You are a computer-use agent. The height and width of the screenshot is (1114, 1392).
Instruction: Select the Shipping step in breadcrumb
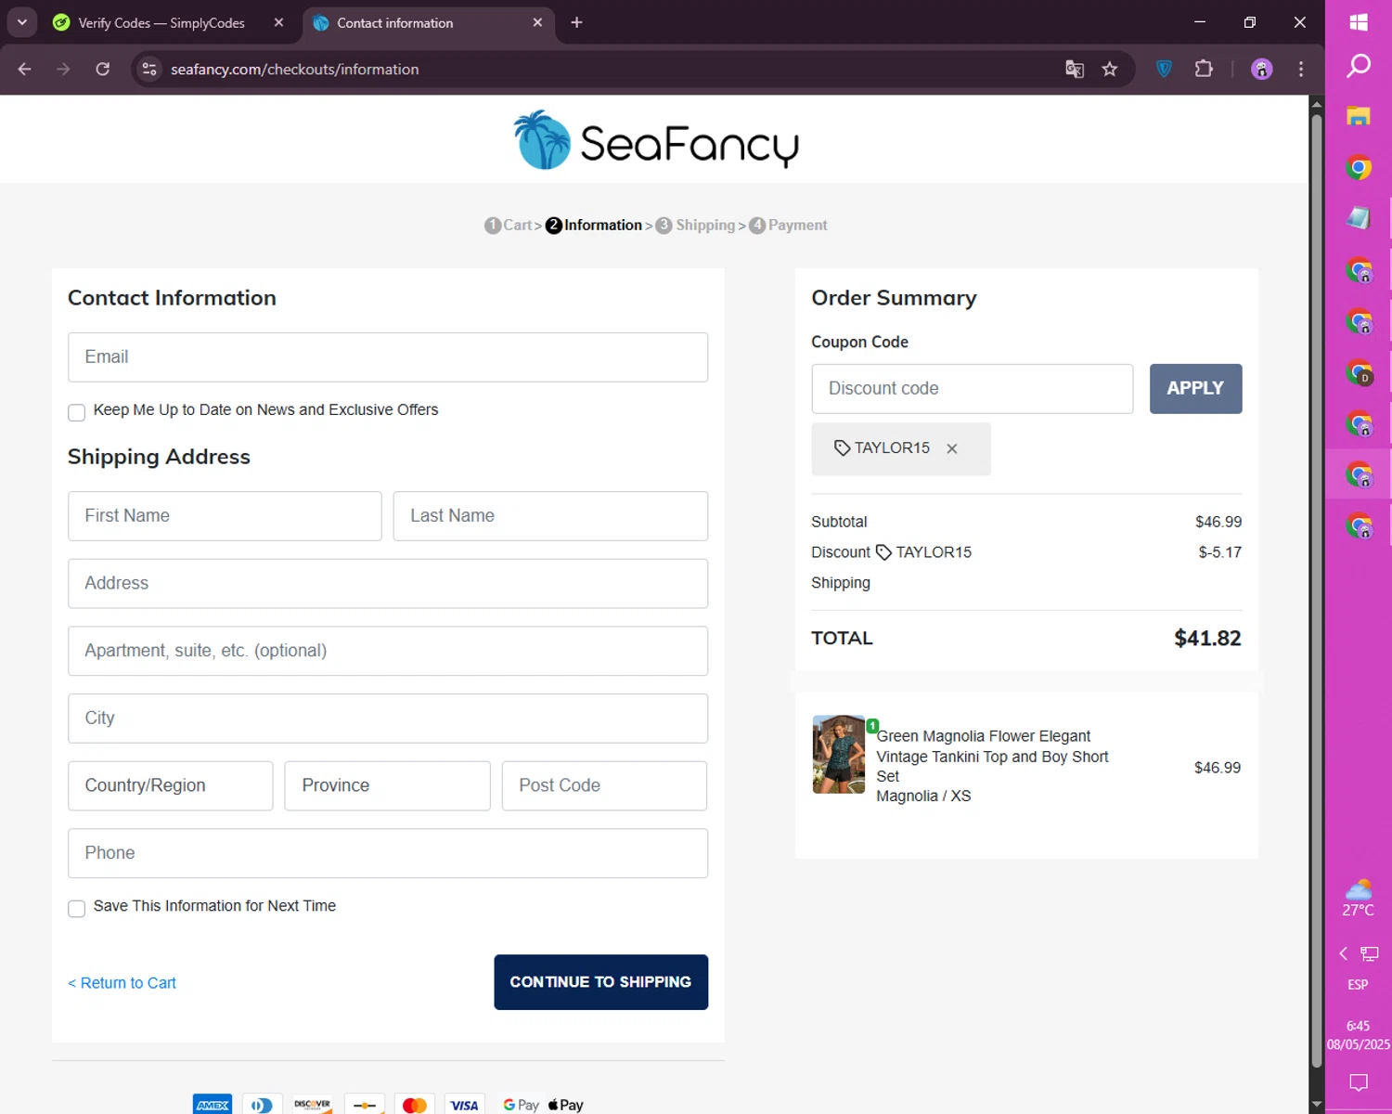pos(695,225)
